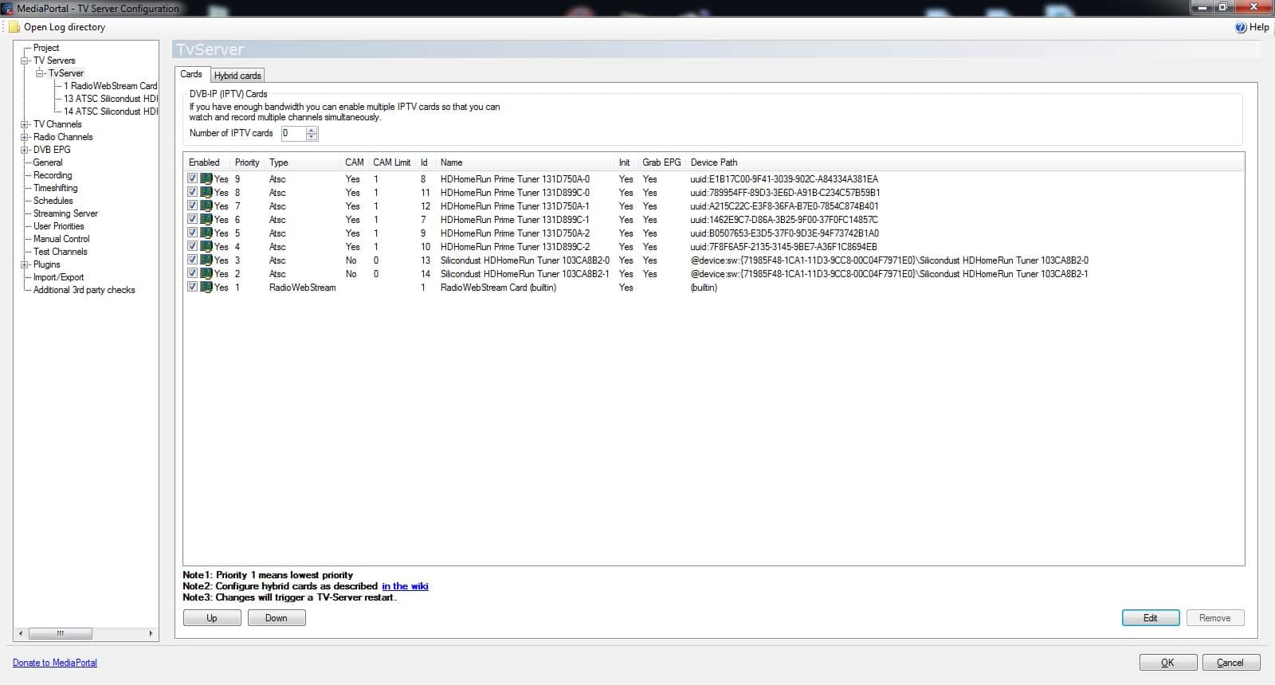Disable the Silicondust Tuner 103CA8B2-1 checkbox
The image size is (1275, 685).
tap(192, 274)
